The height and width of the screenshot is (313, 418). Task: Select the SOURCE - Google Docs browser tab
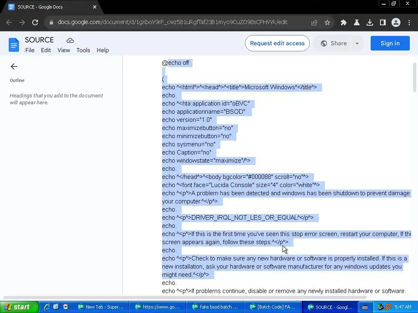pos(52,7)
